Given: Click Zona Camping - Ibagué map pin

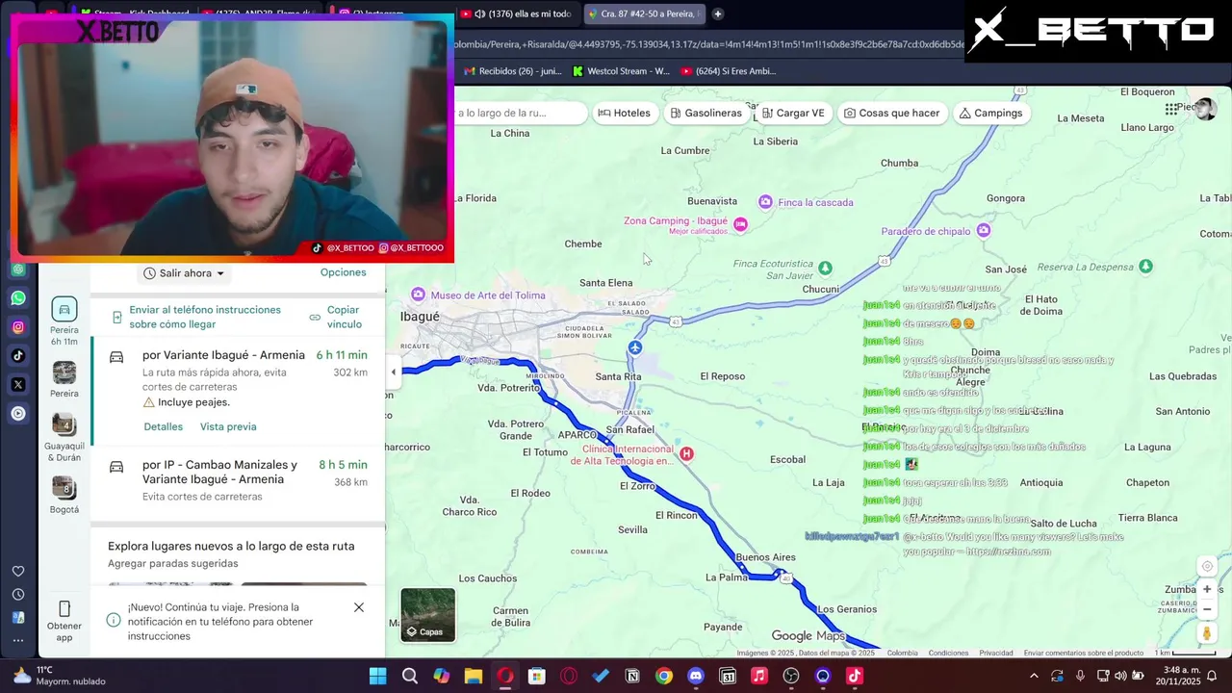Looking at the screenshot, I should 740,224.
